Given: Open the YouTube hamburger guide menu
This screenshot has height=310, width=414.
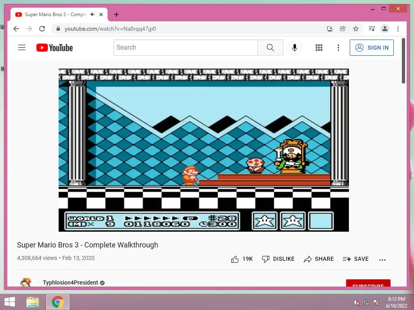Looking at the screenshot, I should 22,48.
